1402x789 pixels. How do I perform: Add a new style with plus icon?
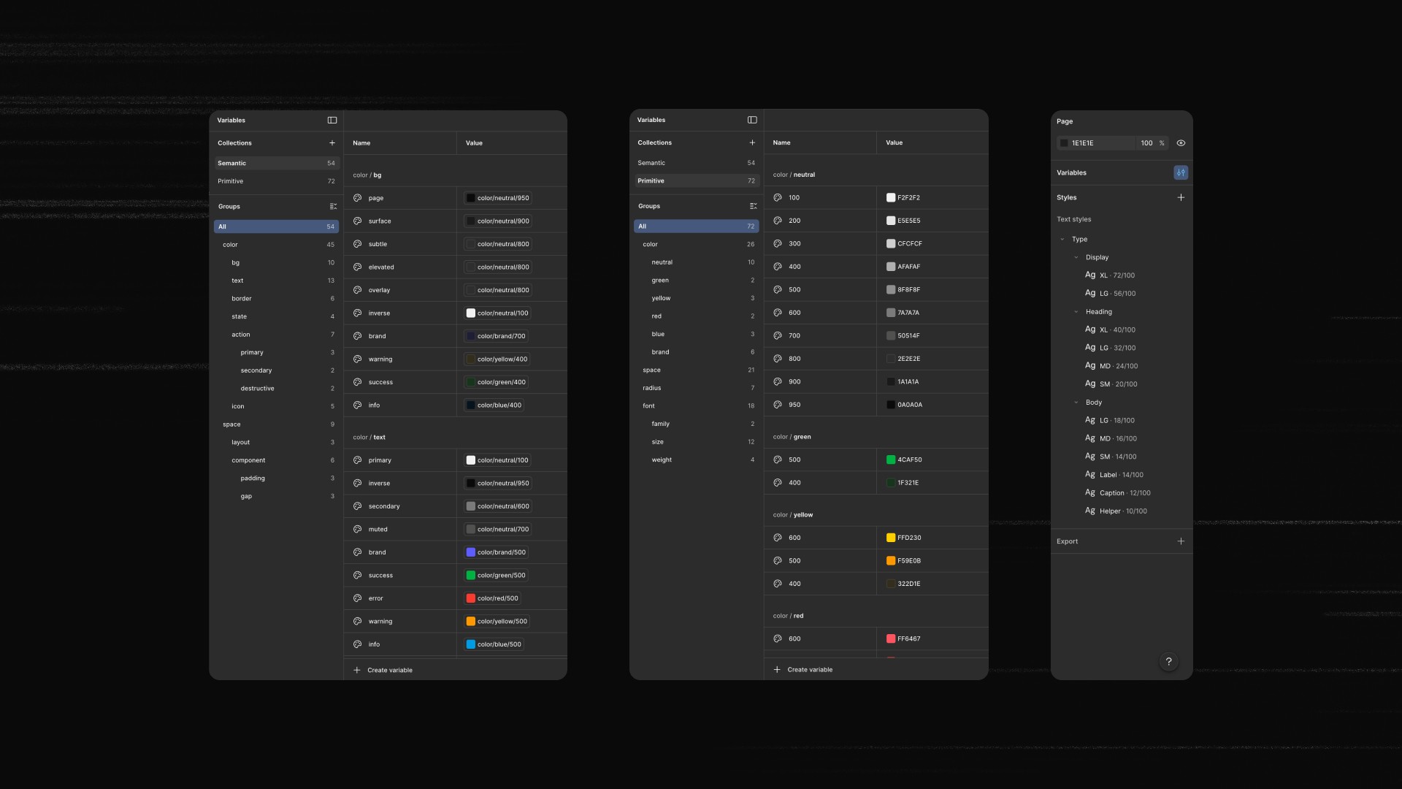(x=1181, y=198)
